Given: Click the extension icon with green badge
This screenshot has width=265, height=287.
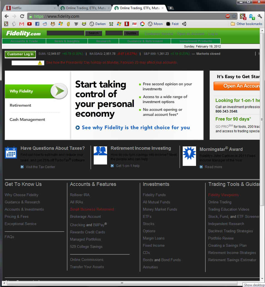Looking at the screenshot, I should point(252,17).
